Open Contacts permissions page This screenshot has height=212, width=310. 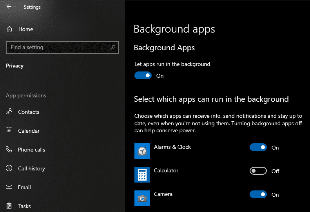[29, 112]
